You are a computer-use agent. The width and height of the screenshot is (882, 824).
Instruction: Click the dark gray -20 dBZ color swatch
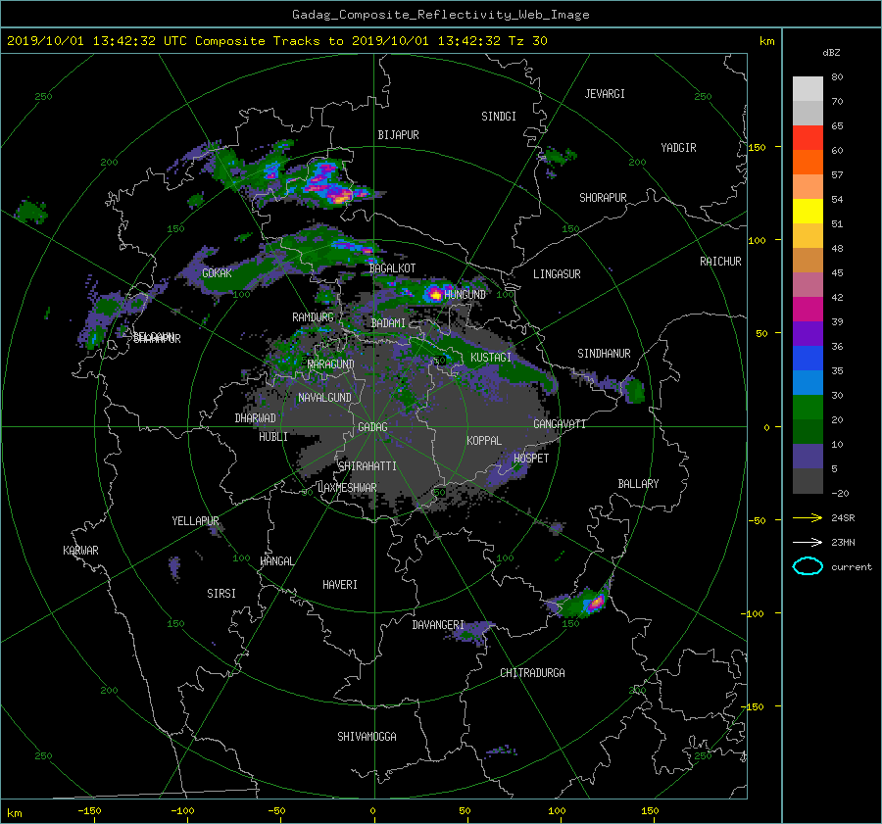click(x=808, y=481)
